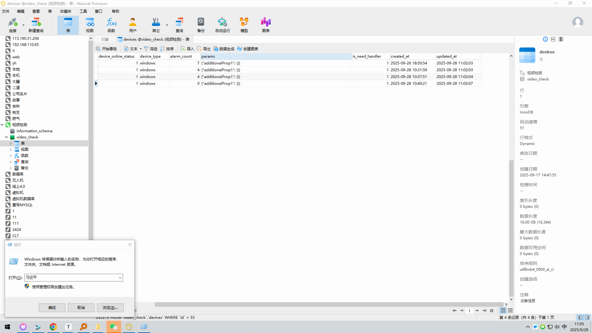The width and height of the screenshot is (592, 333).
Task: Toggle the DDL pane in info panel
Action: tap(553, 39)
